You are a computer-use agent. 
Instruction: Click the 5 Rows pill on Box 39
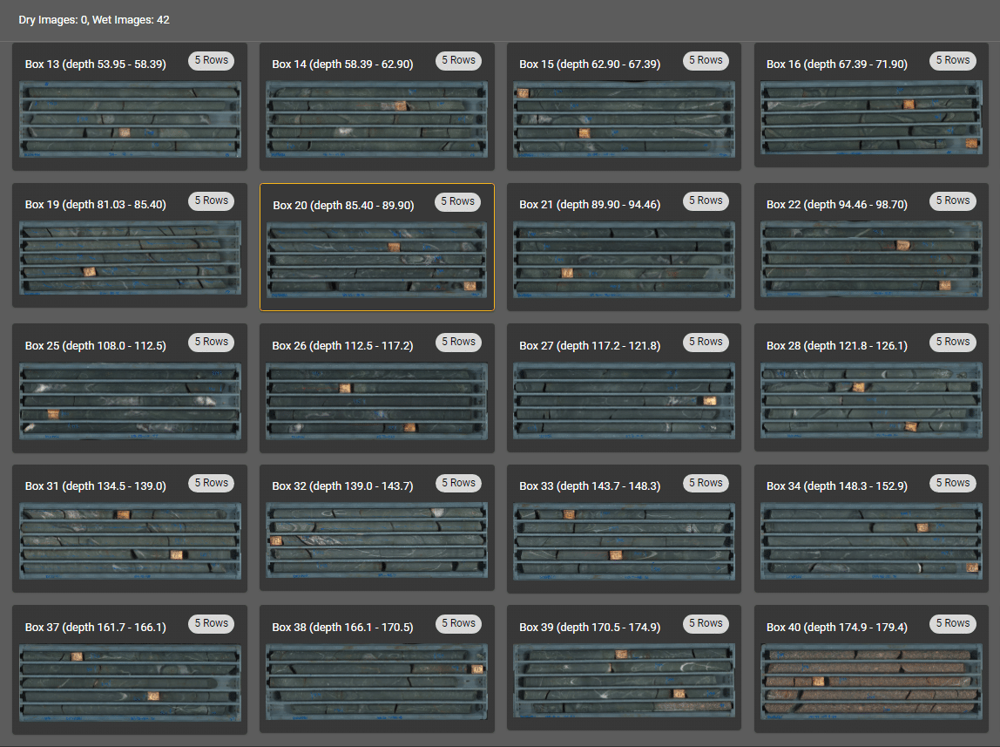(706, 623)
